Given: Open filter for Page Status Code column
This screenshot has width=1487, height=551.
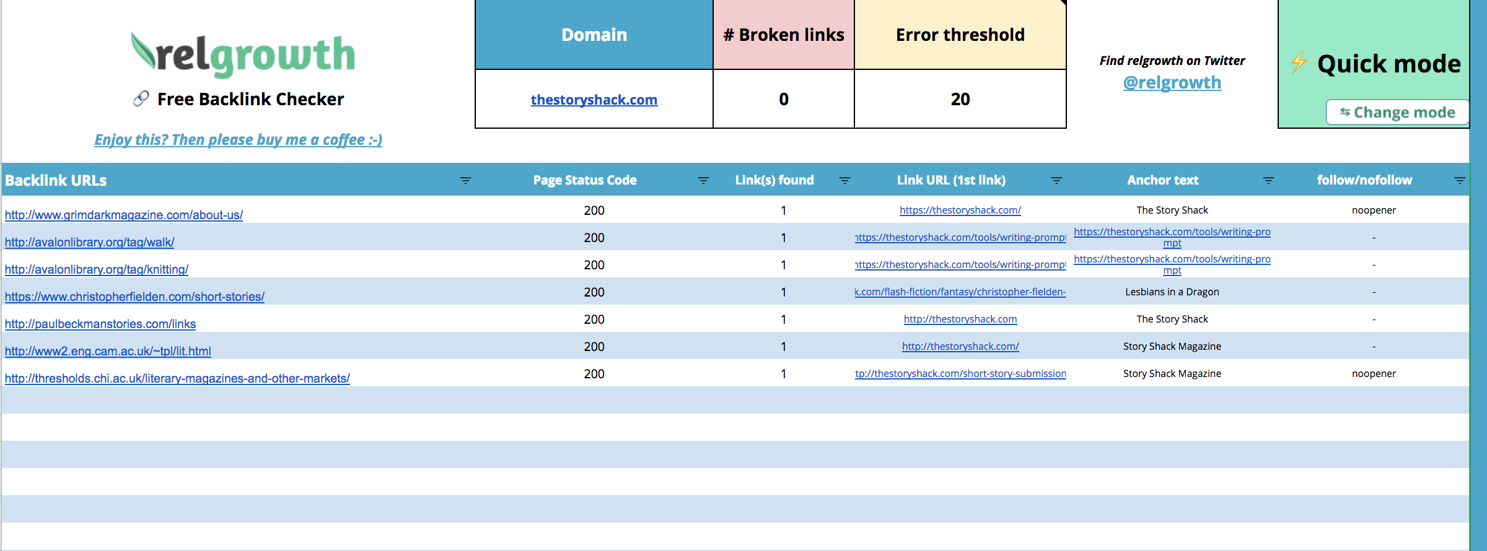Looking at the screenshot, I should coord(703,180).
